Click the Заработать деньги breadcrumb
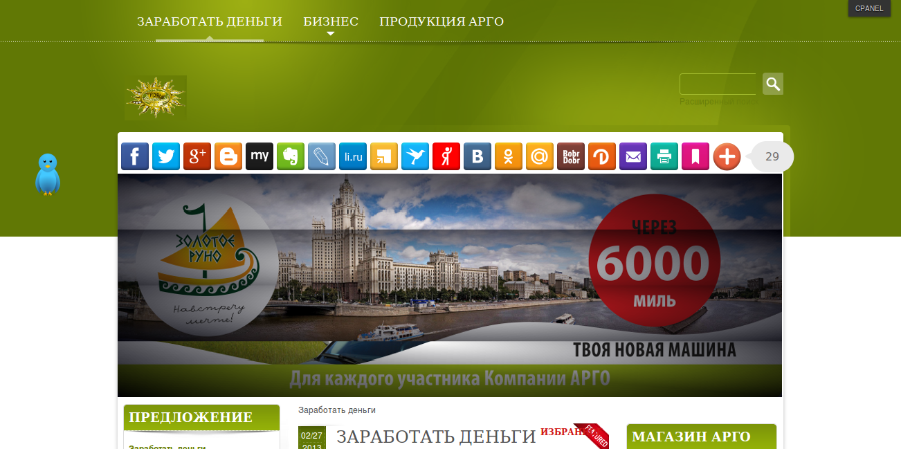This screenshot has height=449, width=901. point(337,410)
